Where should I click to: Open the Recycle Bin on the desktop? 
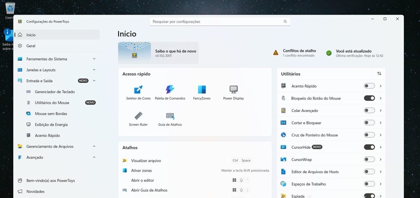[x=10, y=11]
